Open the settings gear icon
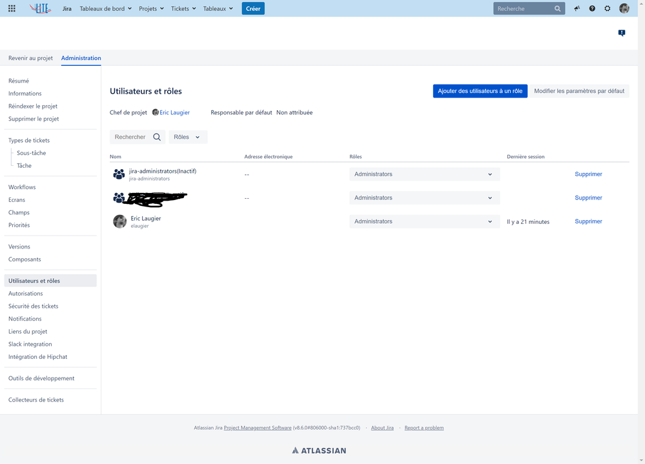 pos(607,8)
